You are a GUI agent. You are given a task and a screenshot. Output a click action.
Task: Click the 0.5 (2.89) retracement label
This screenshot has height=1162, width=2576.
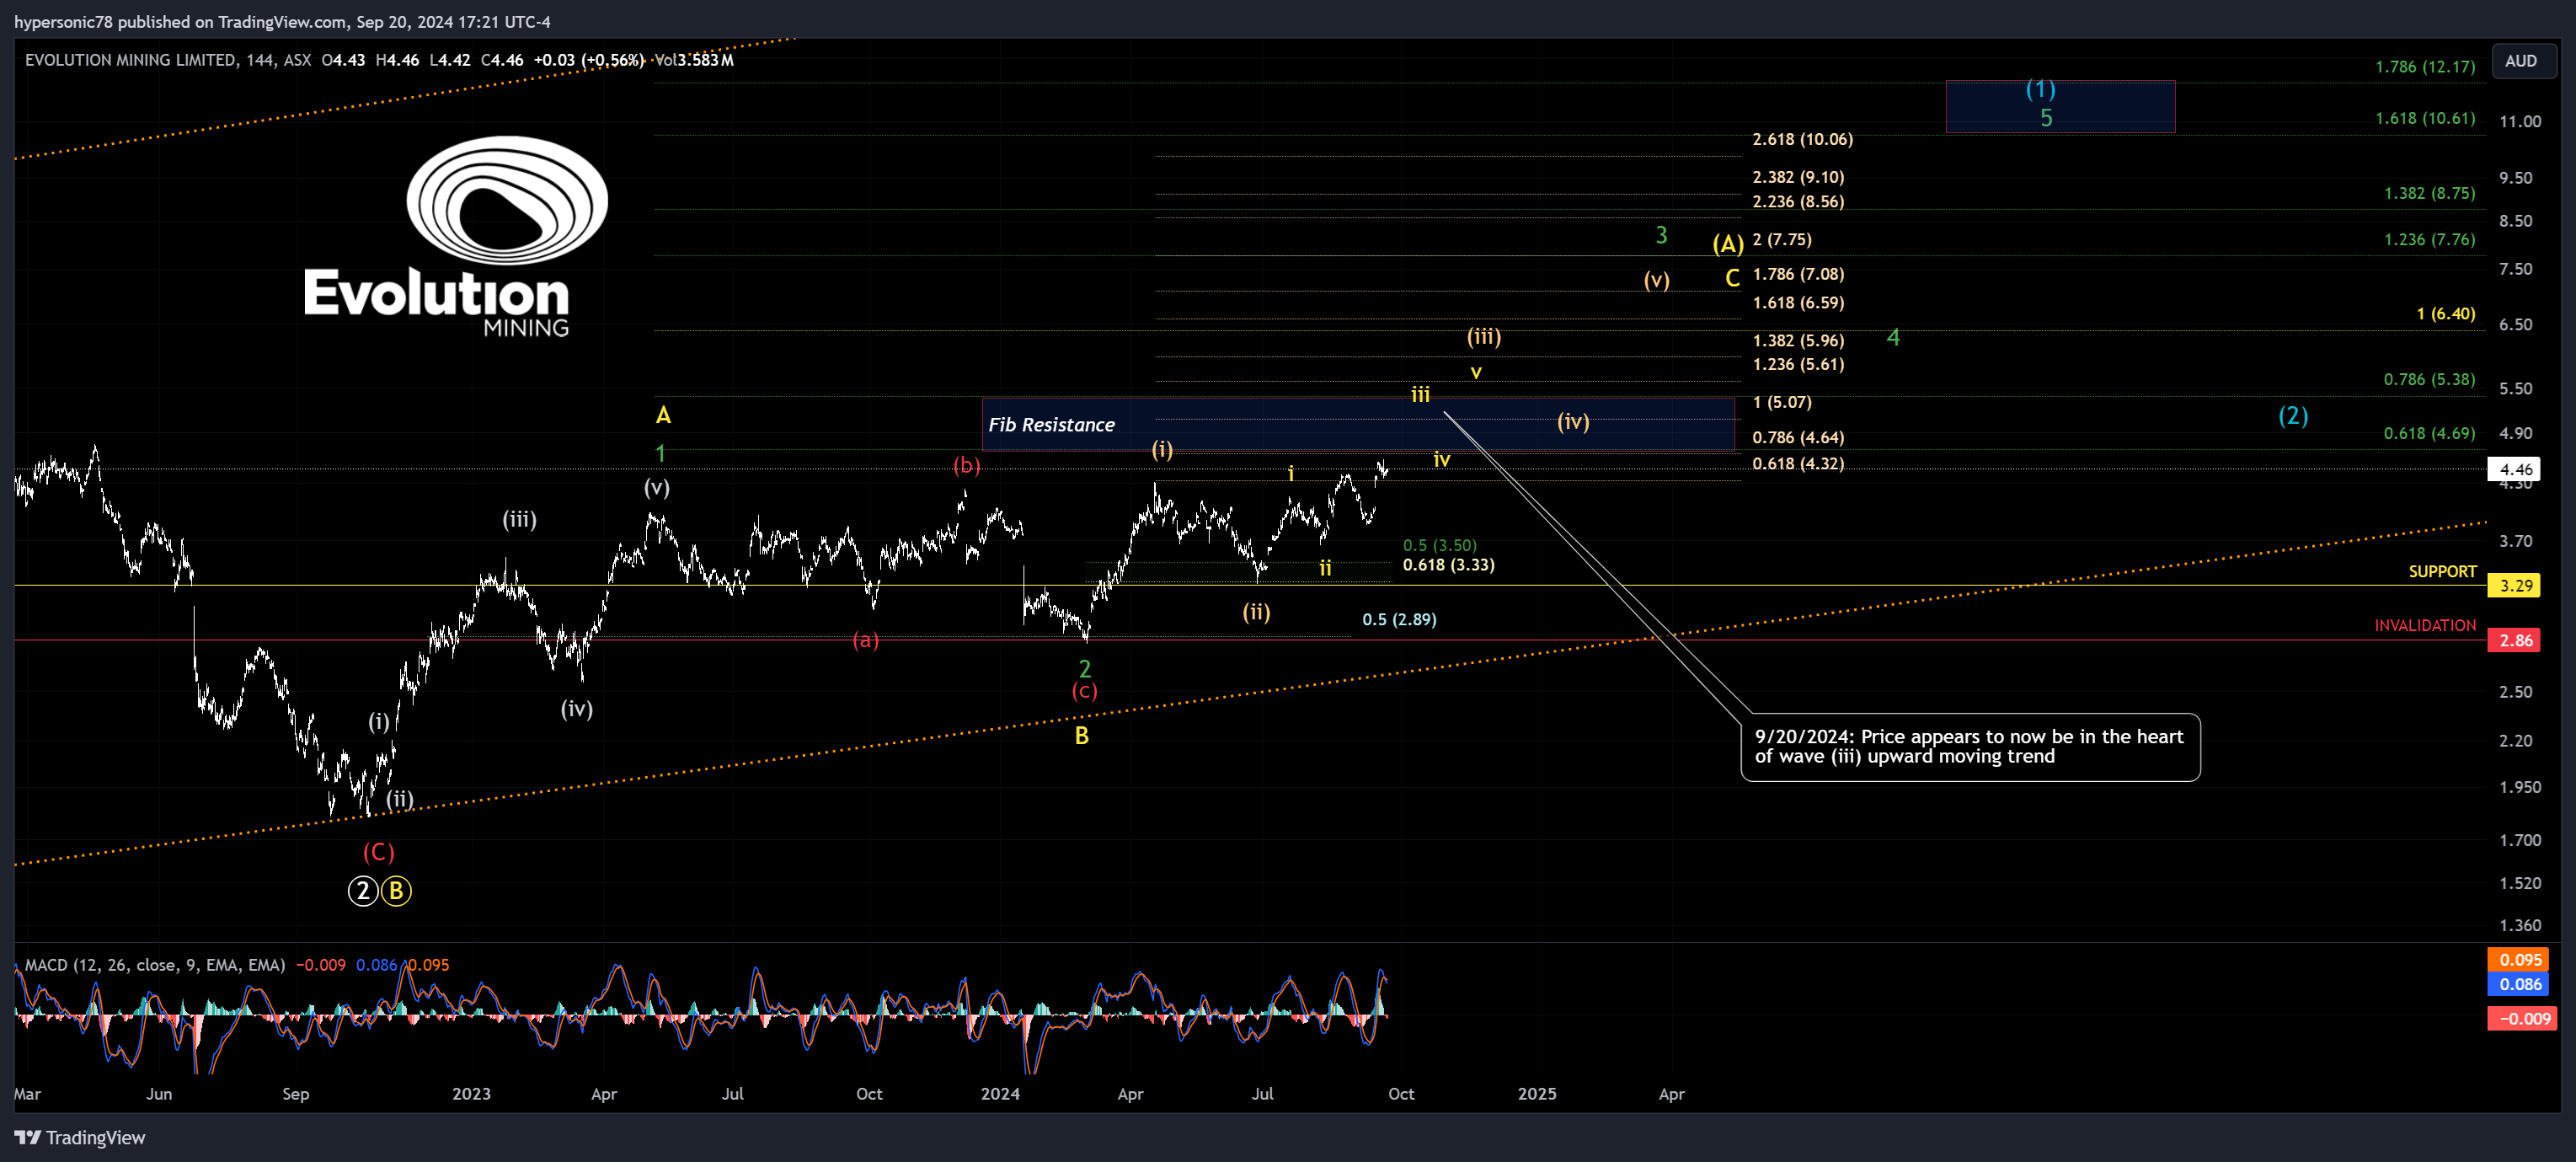tap(1399, 619)
